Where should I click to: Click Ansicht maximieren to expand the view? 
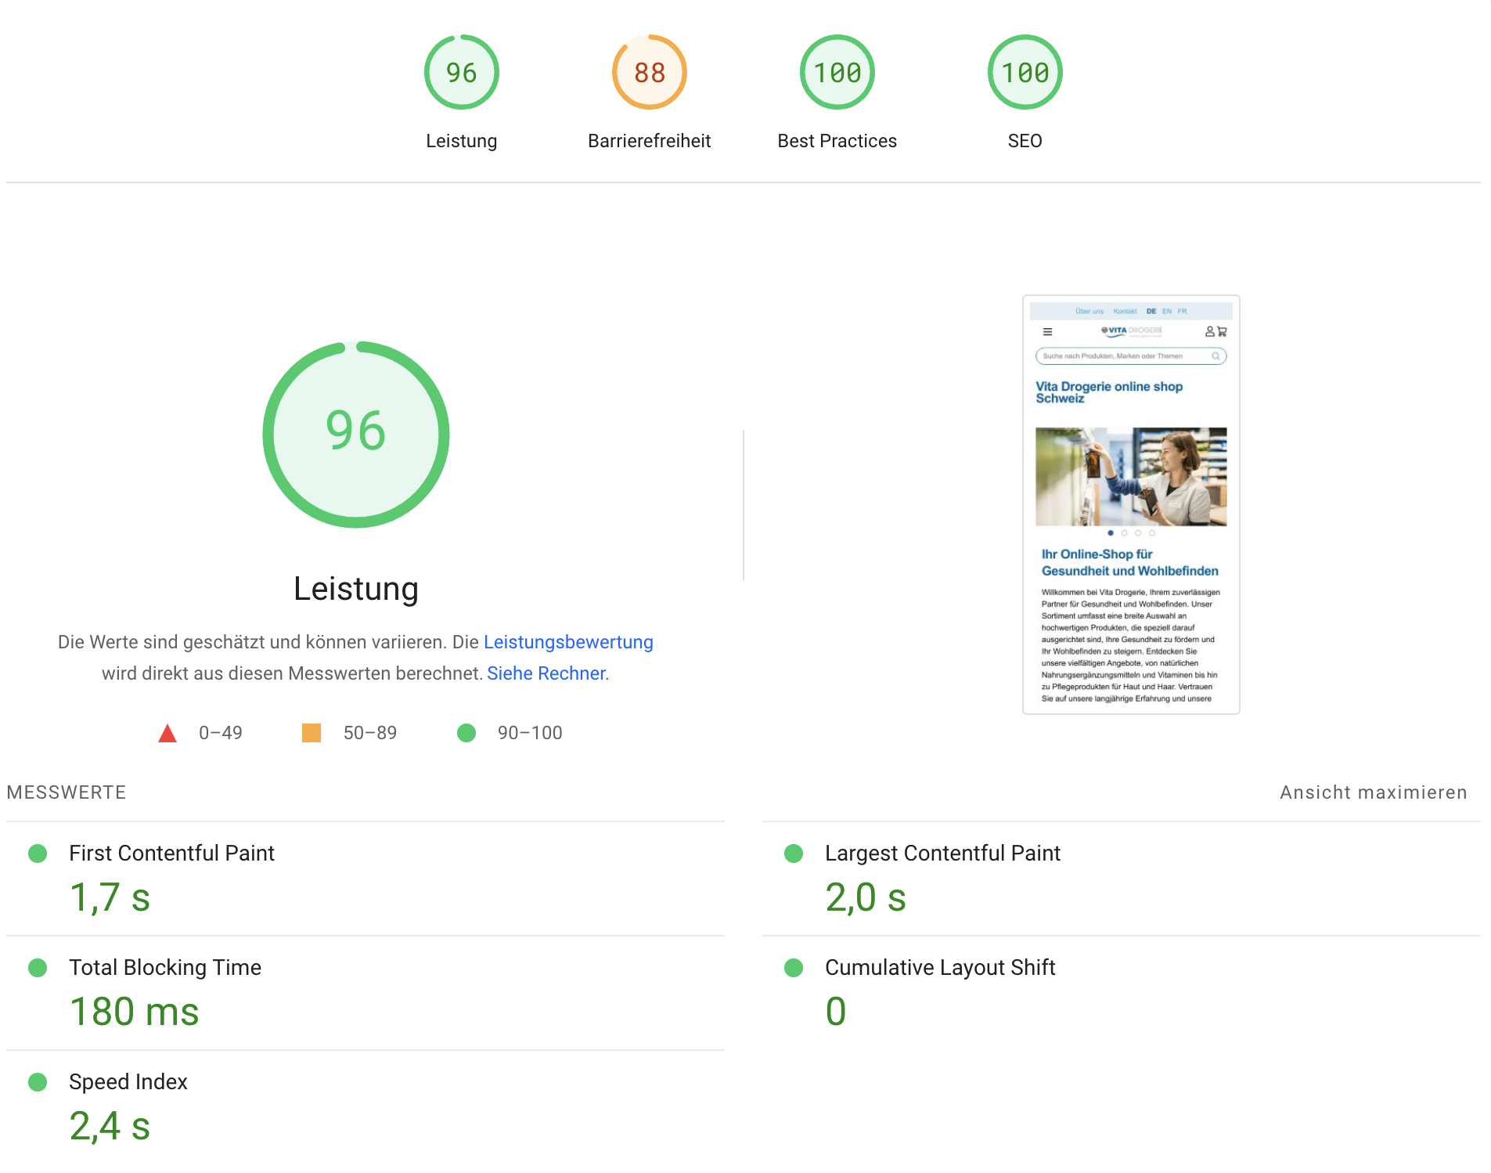[1373, 792]
